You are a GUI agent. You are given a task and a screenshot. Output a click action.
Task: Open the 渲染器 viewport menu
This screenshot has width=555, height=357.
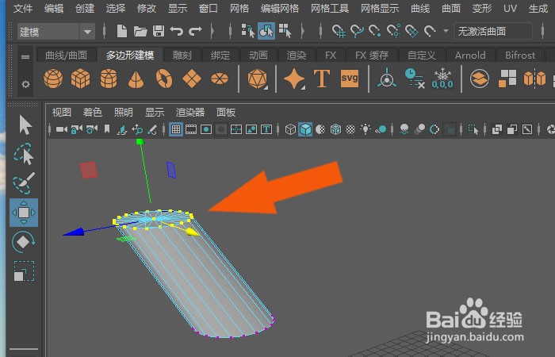[x=190, y=113]
